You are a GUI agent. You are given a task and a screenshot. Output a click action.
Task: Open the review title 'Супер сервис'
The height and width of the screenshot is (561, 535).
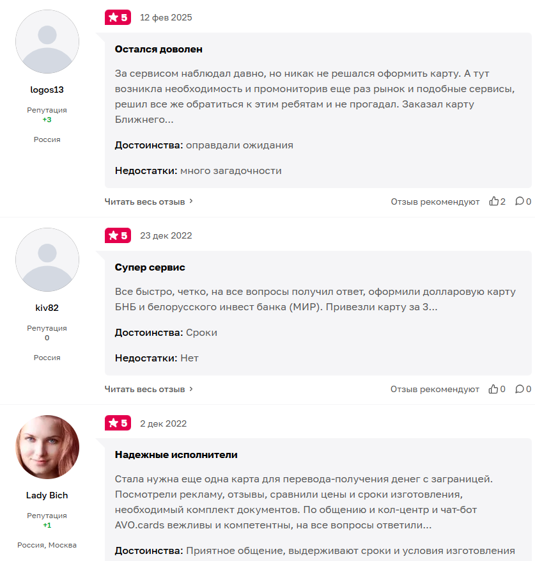pos(150,267)
